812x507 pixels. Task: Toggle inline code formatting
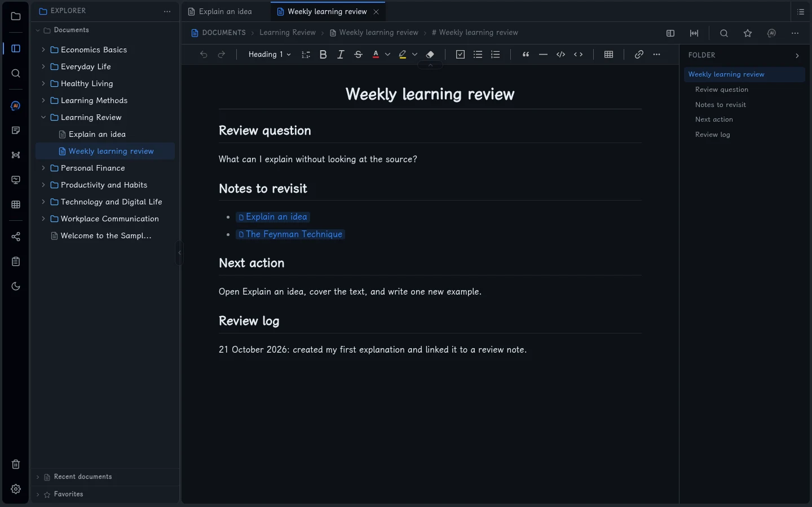tap(579, 55)
